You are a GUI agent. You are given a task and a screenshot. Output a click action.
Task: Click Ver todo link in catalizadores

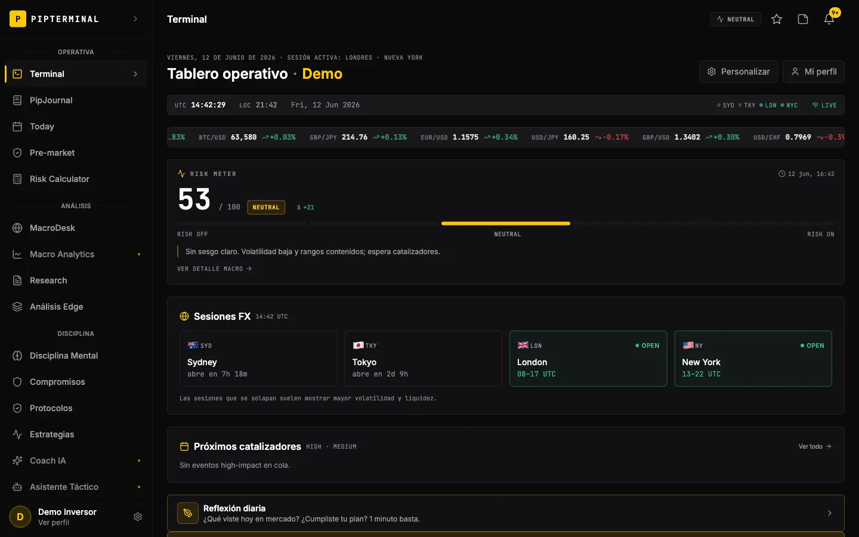pyautogui.click(x=815, y=446)
